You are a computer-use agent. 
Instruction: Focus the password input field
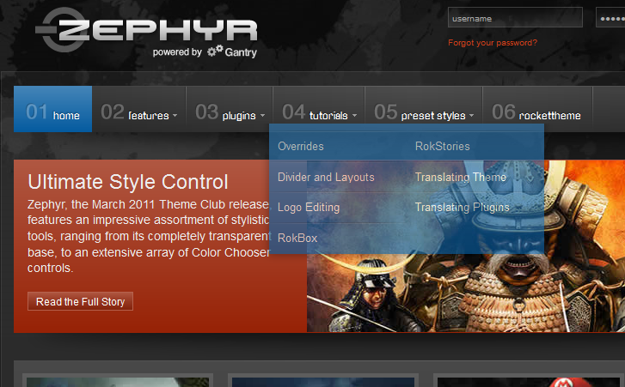[610, 17]
